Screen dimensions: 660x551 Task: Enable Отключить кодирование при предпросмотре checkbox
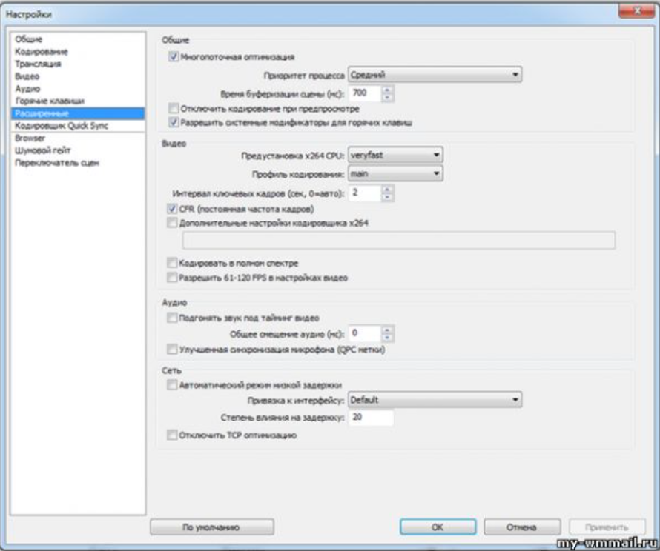[174, 108]
